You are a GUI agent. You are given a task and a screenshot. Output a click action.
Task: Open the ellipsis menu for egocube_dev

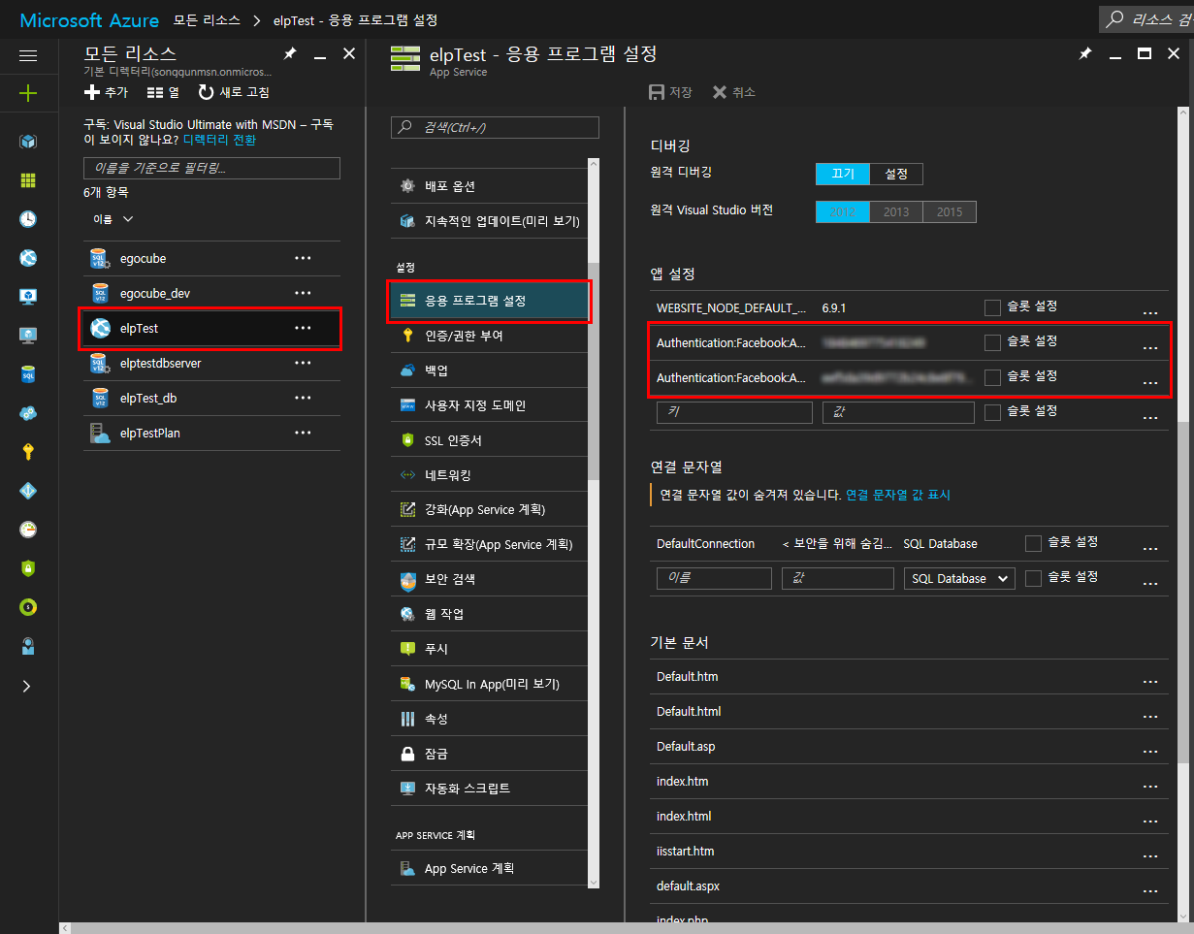303,294
